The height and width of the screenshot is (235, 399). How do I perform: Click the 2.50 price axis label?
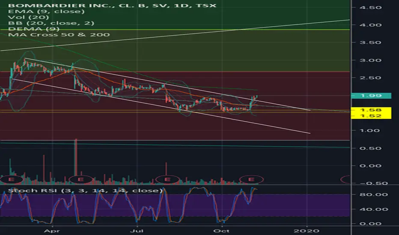click(370, 78)
